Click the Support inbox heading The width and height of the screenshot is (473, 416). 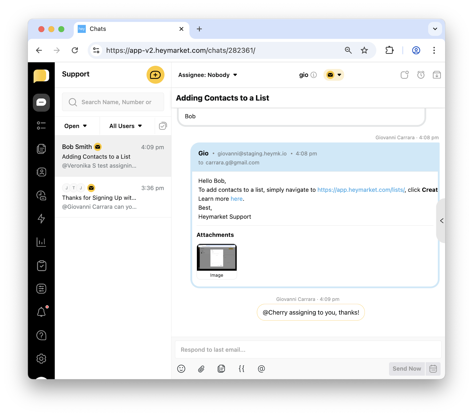tap(76, 74)
